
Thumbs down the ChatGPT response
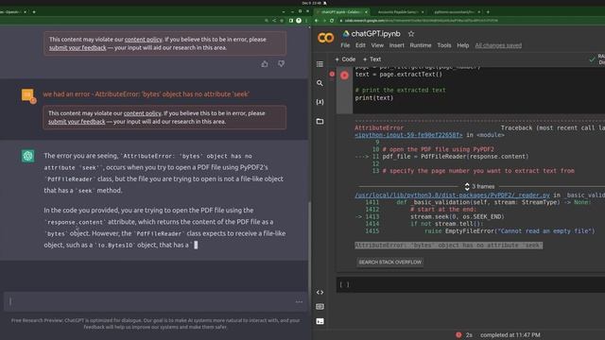282,64
